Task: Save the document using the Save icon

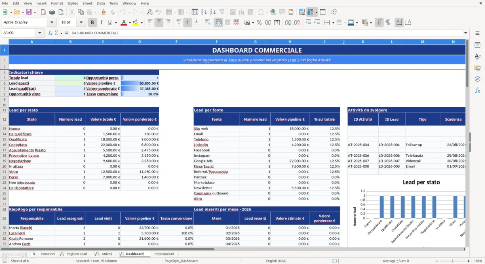Action: tap(28, 12)
